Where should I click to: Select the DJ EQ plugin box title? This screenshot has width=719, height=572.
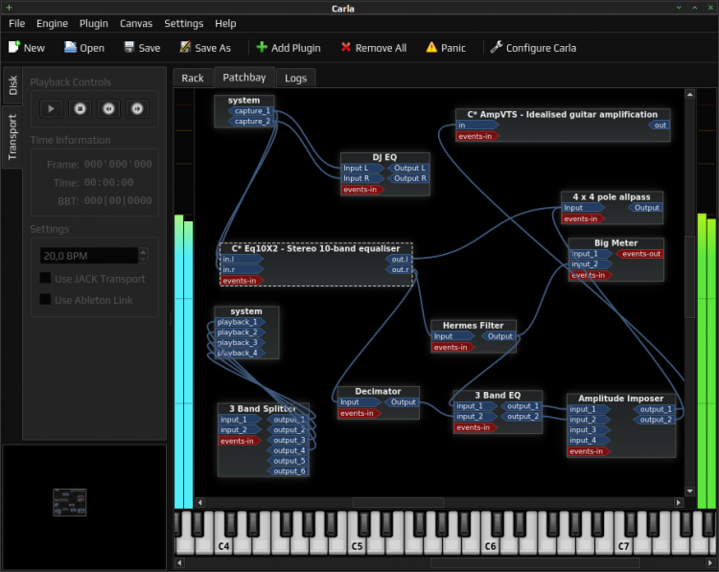[384, 157]
